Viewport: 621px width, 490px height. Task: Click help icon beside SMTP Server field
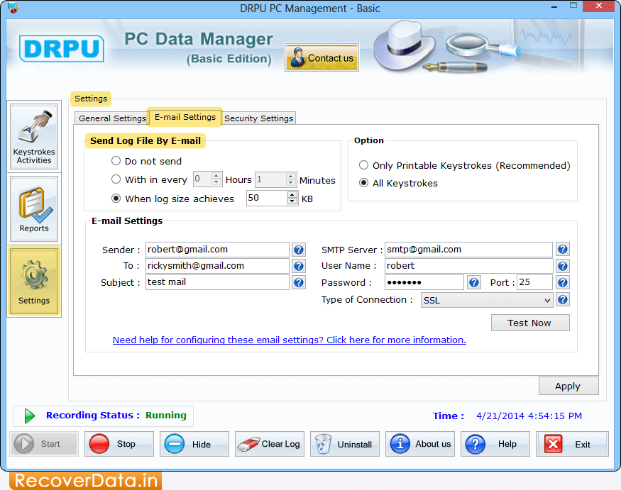[x=563, y=250]
